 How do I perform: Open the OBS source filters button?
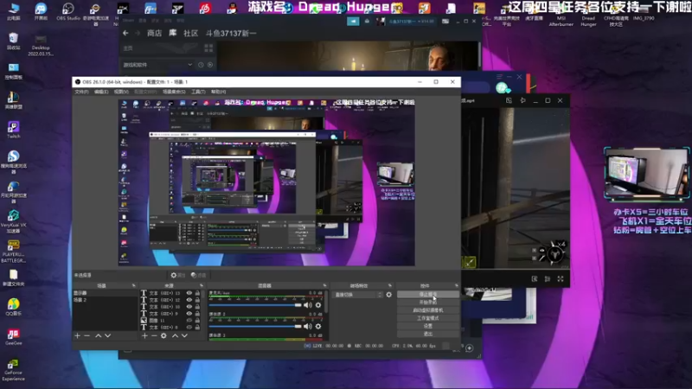tap(199, 275)
